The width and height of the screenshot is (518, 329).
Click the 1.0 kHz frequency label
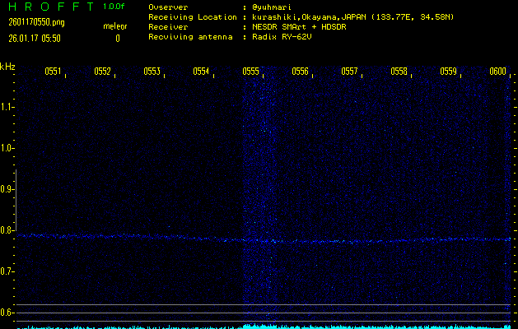[x=7, y=148]
